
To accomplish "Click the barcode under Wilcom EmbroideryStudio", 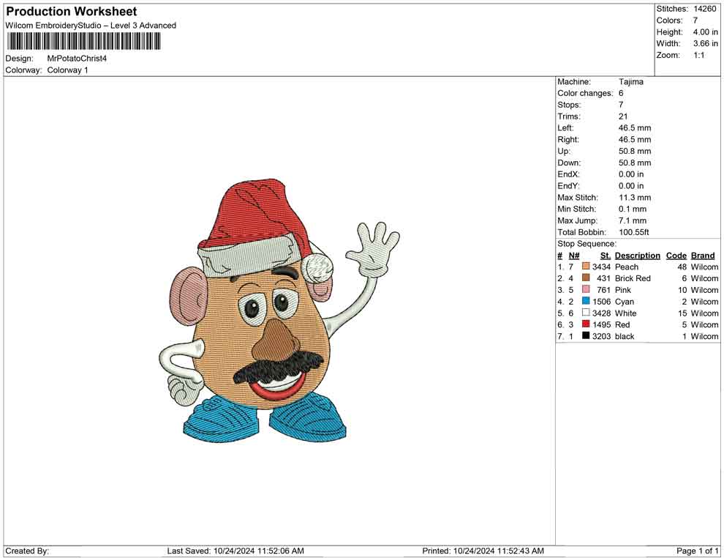I will 83,41.
